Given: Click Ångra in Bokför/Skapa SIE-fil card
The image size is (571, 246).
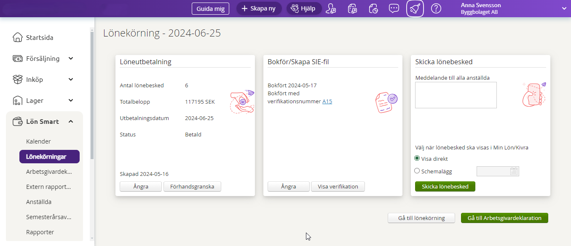Looking at the screenshot, I should tap(289, 186).
